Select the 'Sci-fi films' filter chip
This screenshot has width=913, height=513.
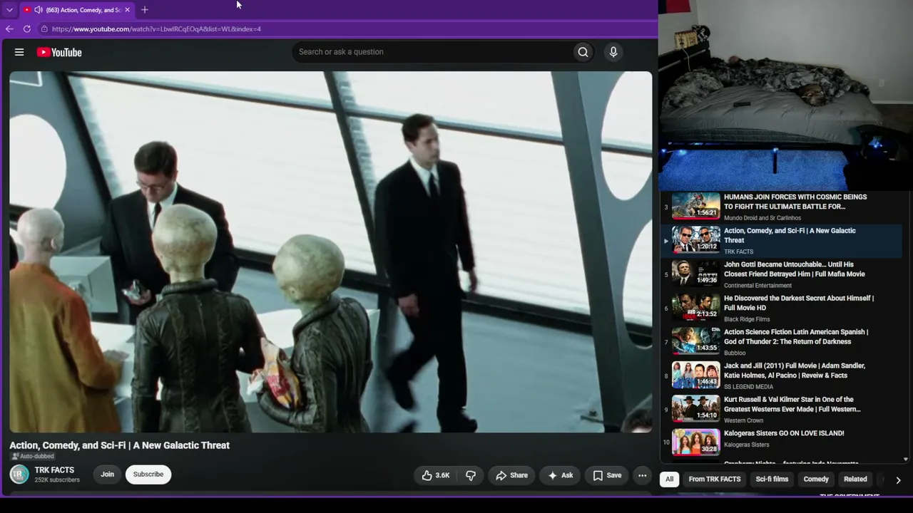point(772,480)
